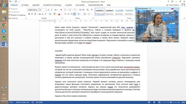Open Word Help question mark

[x=168, y=2]
